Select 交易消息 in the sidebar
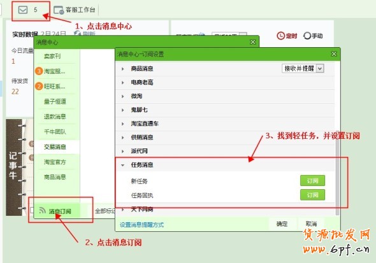This screenshot has width=376, height=263. 55,147
